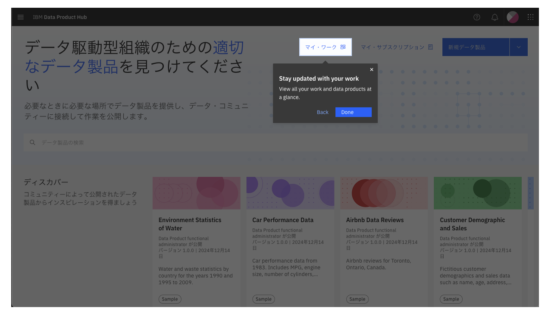Open the Airbnb Data Reviews card
Viewport: 551px width, 320px height.
click(375, 220)
